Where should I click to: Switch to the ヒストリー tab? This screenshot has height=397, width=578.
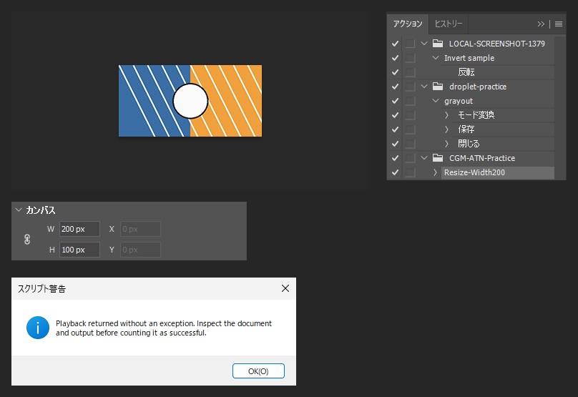pyautogui.click(x=449, y=24)
